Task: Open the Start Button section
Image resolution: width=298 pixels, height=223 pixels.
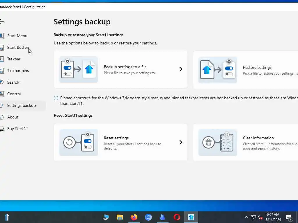Action: tap(18, 47)
